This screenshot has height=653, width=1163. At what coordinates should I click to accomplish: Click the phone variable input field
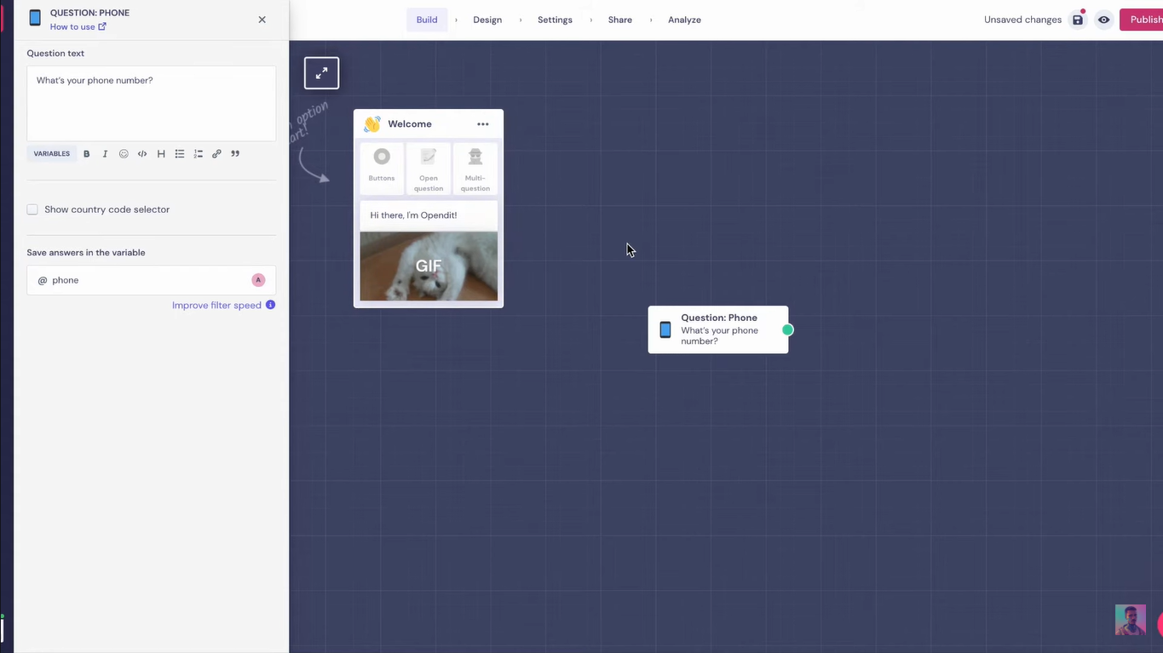tap(151, 280)
